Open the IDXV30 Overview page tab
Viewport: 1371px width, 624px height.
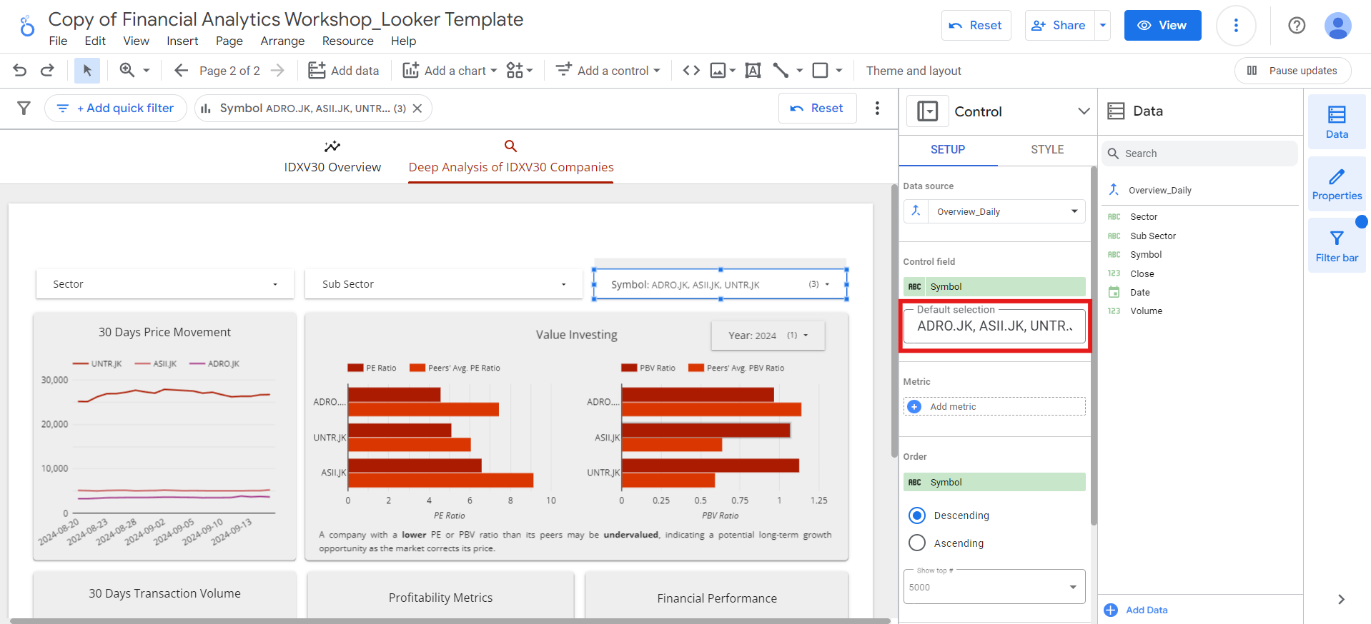click(332, 157)
